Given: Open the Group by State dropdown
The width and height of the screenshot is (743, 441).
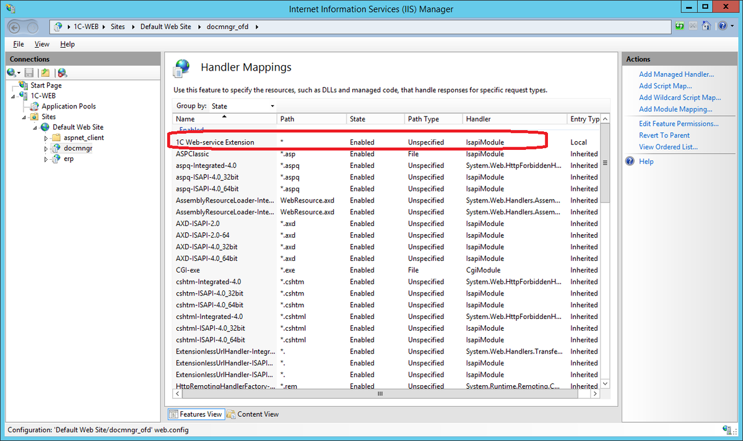Looking at the screenshot, I should (x=243, y=106).
